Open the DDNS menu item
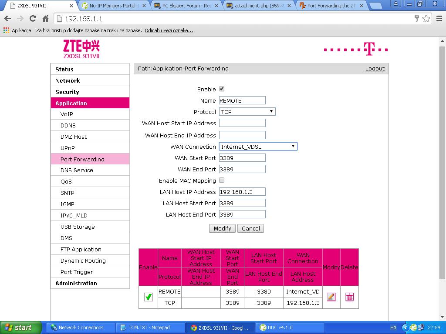Screen dimensions: 446x334 click(68, 125)
